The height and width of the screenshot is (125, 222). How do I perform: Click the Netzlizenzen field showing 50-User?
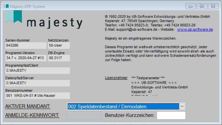click(x=59, y=45)
